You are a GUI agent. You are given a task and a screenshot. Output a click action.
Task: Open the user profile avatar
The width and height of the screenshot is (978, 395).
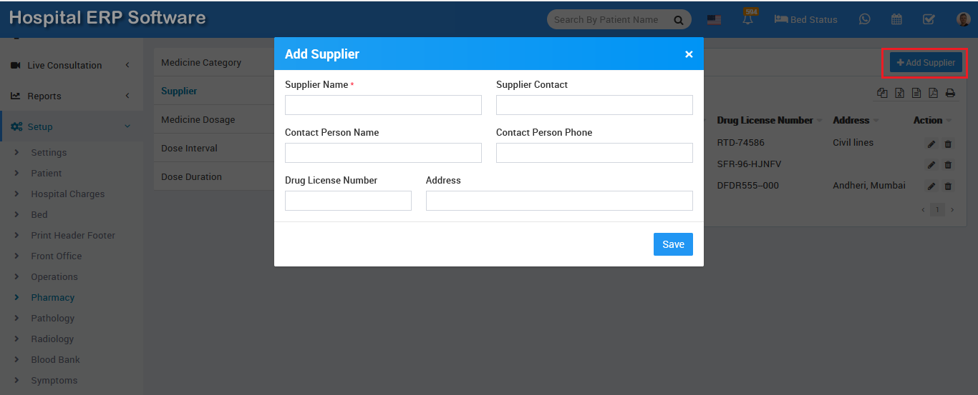pos(964,19)
